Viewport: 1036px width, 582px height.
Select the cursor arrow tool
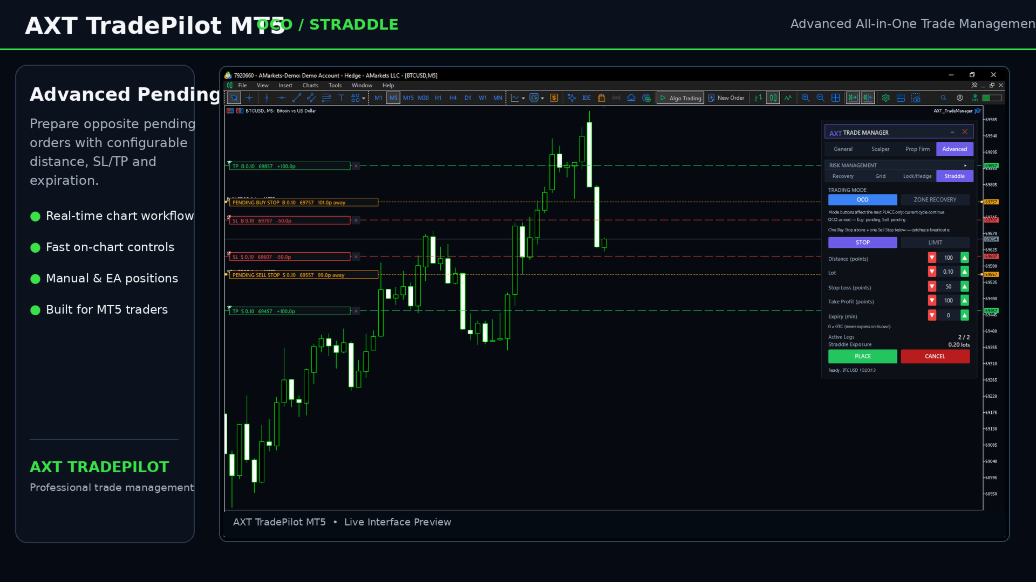(x=234, y=98)
